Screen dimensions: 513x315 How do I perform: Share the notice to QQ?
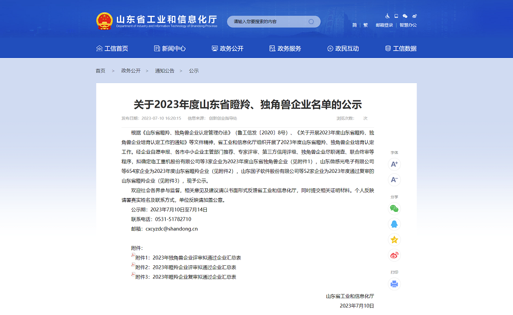coord(394,224)
